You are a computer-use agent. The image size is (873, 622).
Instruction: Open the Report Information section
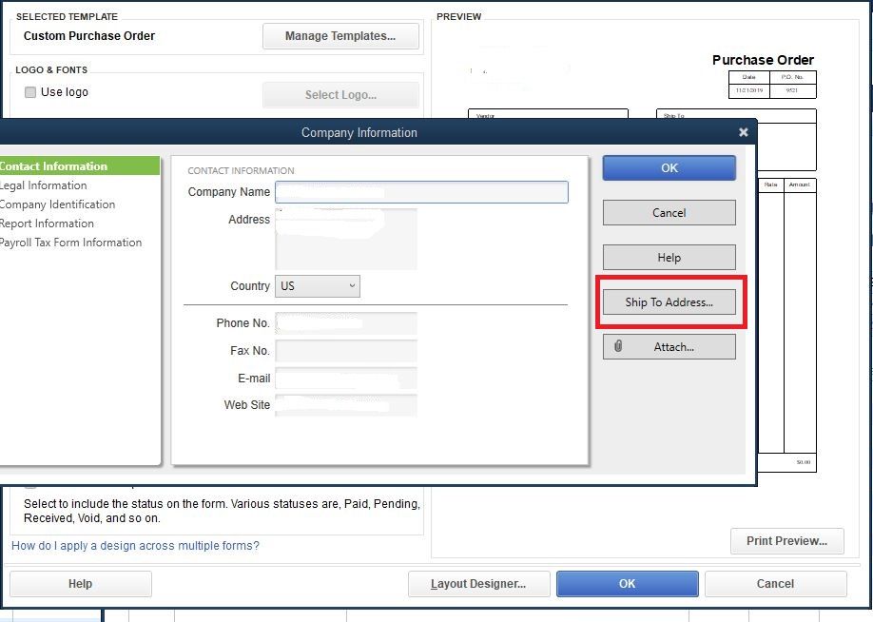point(47,224)
